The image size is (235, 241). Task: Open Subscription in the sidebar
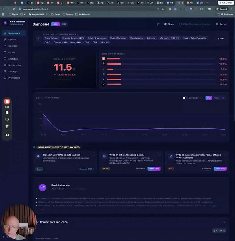15,65
